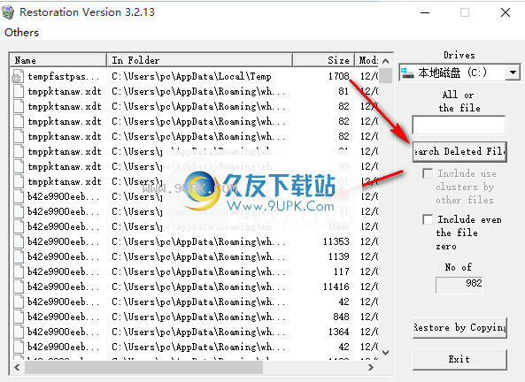Click the file icon of the first b42e9900eeb row
The height and width of the screenshot is (382, 525).
(x=19, y=196)
